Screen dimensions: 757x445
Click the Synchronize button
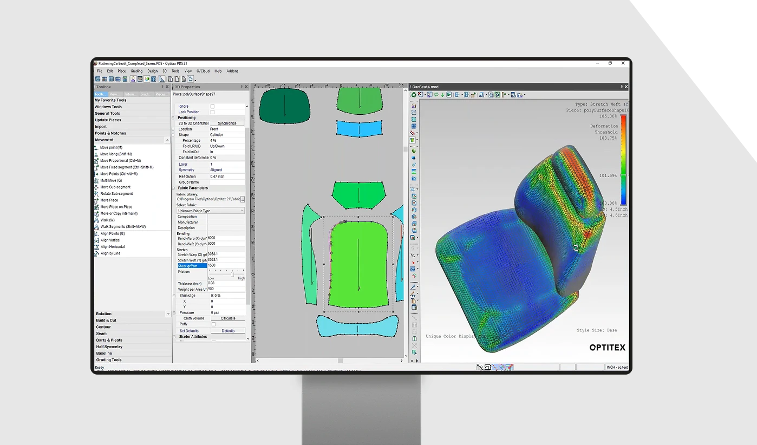click(x=227, y=123)
